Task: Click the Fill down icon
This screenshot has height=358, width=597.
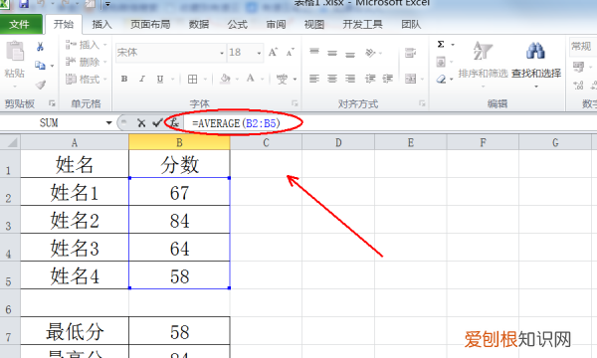Action: pos(441,62)
